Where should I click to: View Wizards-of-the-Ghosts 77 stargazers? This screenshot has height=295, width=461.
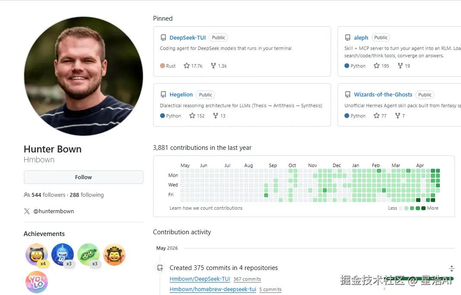click(380, 116)
